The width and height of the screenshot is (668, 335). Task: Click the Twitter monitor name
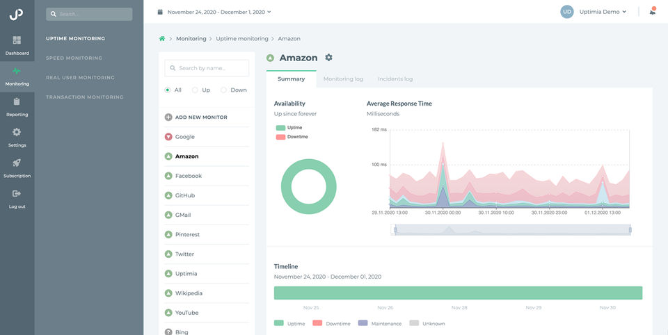coord(185,254)
